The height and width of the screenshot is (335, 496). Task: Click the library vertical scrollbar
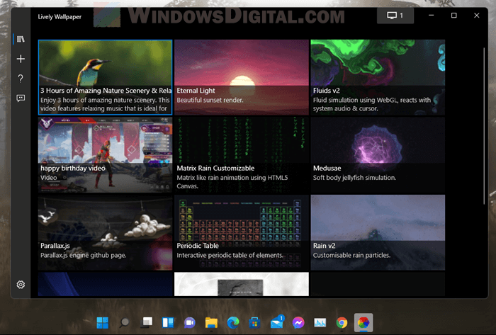[x=484, y=126]
